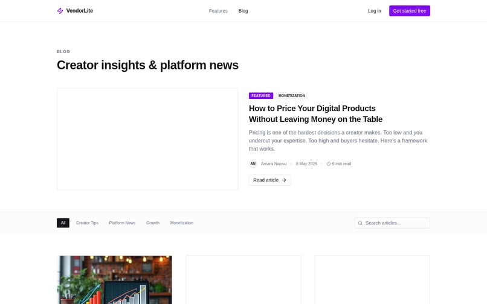The image size is (487, 304).
Task: Select the Growth filter tab
Action: pyautogui.click(x=153, y=223)
